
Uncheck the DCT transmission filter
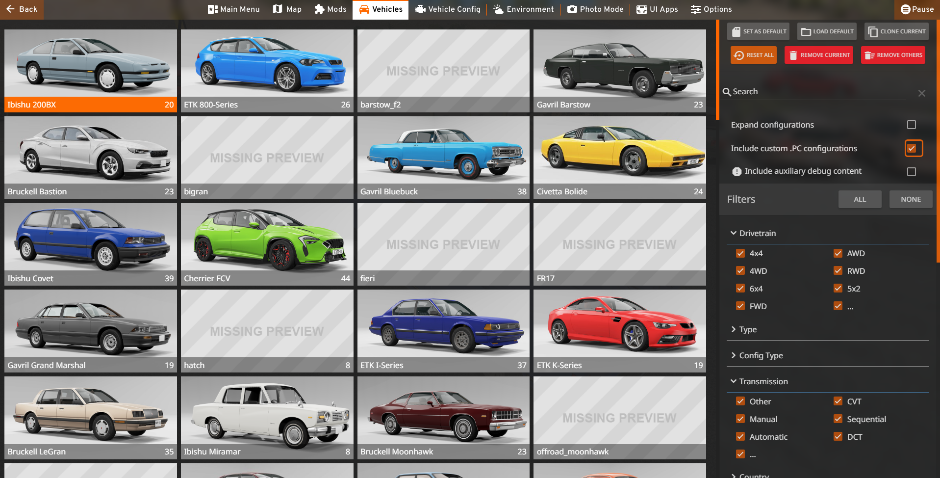point(838,437)
